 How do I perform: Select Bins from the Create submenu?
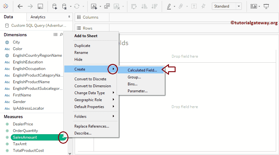(x=132, y=84)
